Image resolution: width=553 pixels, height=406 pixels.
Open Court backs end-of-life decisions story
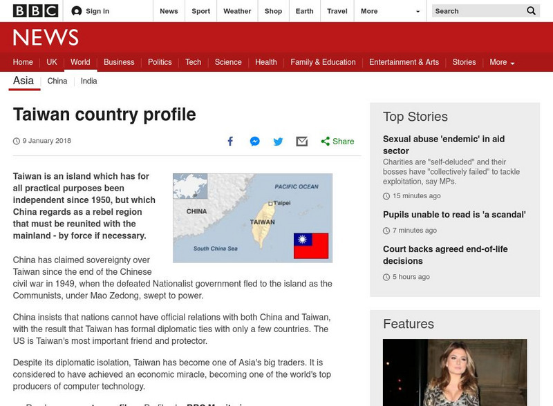tap(445, 255)
